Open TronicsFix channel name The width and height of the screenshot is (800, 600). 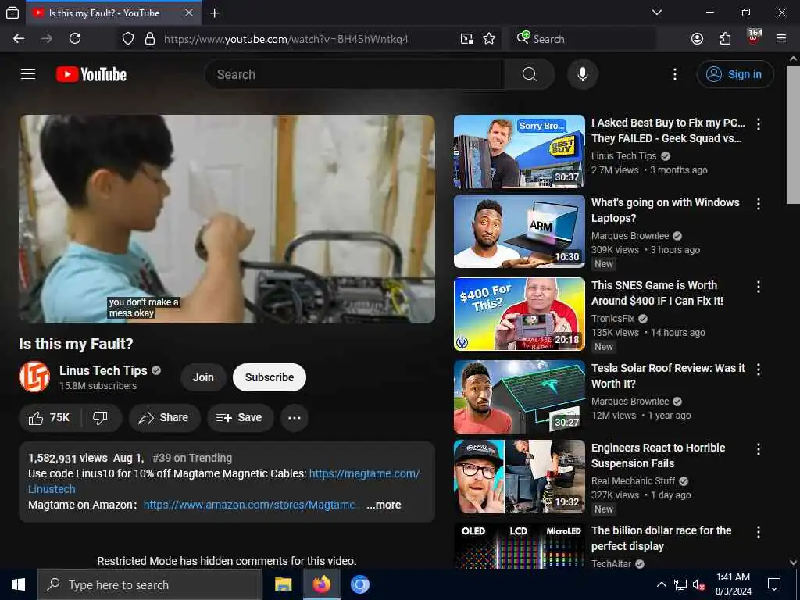pyautogui.click(x=612, y=319)
